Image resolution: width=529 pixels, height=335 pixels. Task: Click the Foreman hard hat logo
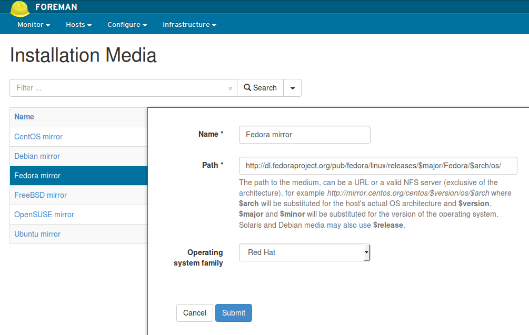(20, 9)
